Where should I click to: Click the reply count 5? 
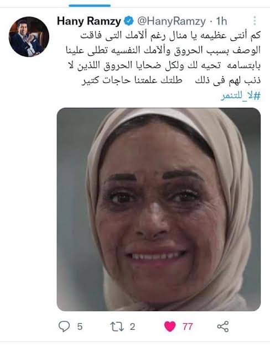point(80,327)
